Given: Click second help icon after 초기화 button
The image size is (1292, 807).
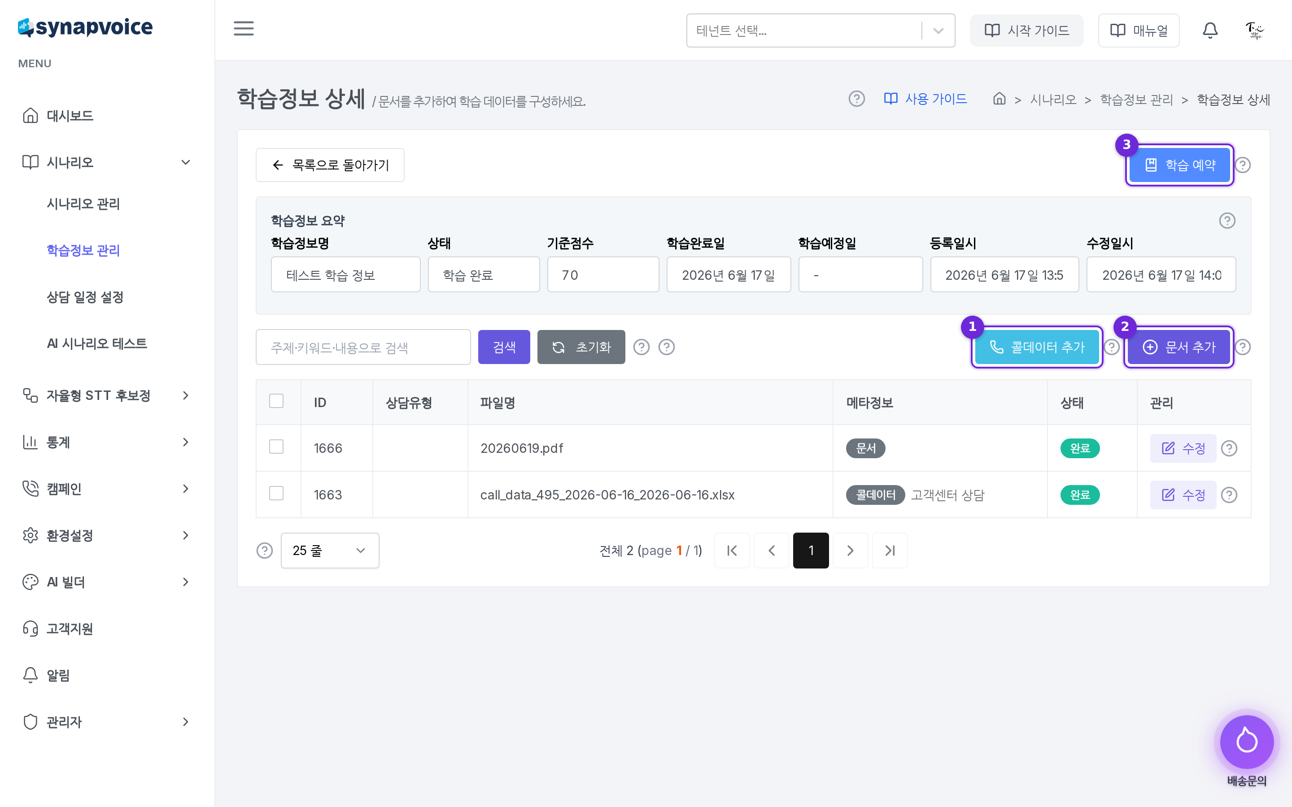Looking at the screenshot, I should click(x=666, y=347).
